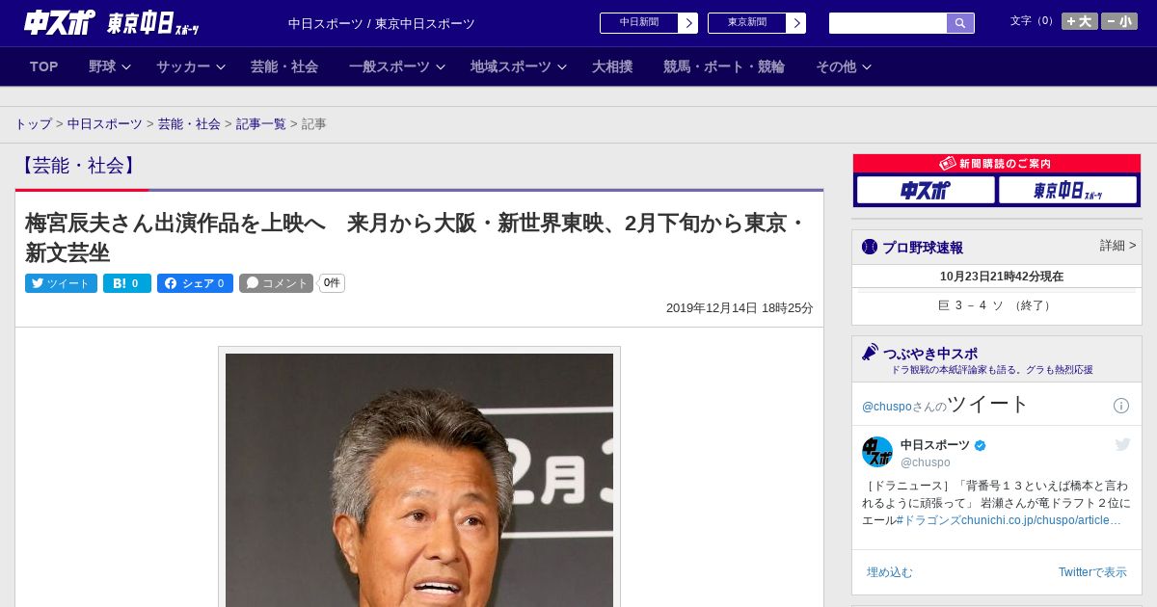Click the 巨 3 − 4 ソ score
The width and height of the screenshot is (1157, 607).
997,305
